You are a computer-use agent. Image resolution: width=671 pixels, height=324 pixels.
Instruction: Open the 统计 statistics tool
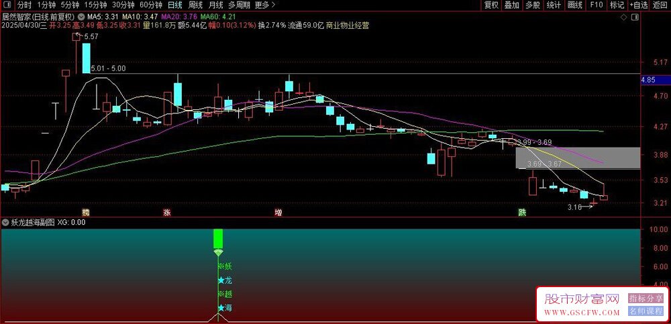click(554, 5)
